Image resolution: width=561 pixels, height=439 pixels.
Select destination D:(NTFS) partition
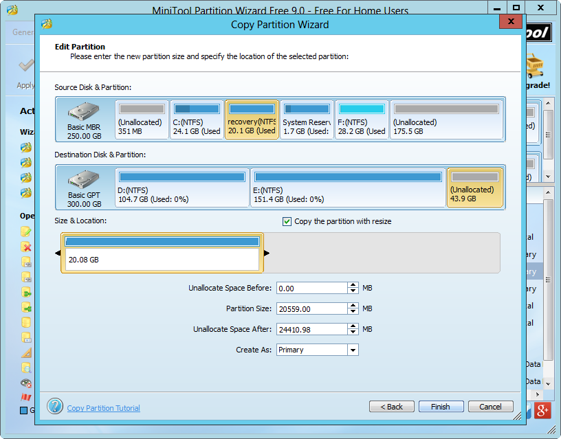(182, 188)
